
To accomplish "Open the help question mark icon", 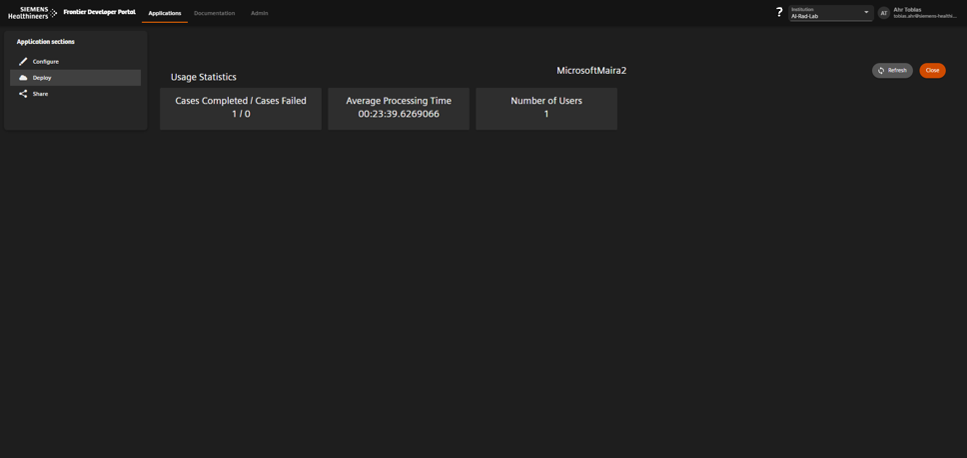I will click(779, 13).
